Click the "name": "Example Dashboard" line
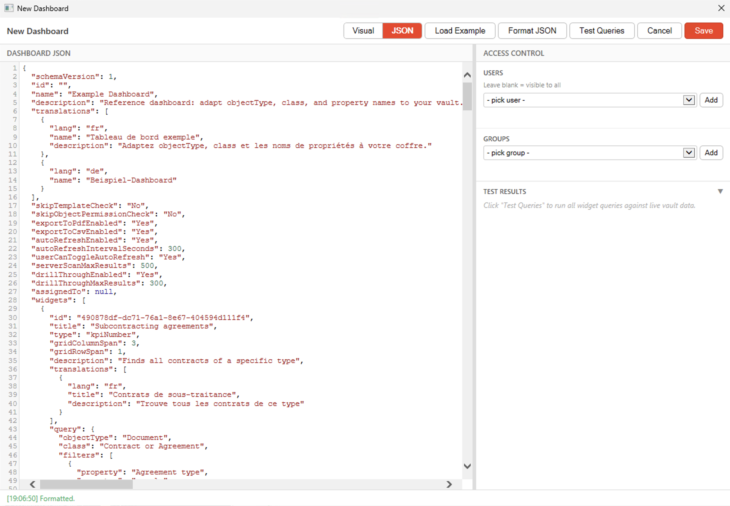The width and height of the screenshot is (730, 506). (94, 94)
